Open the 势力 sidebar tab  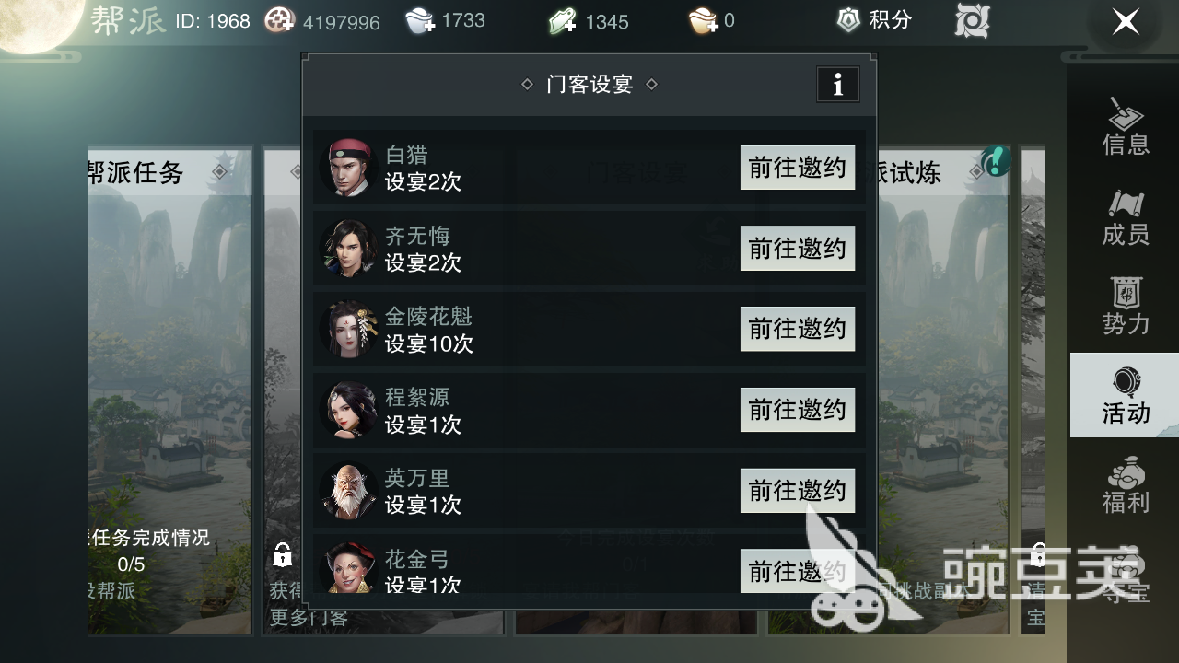(1125, 306)
